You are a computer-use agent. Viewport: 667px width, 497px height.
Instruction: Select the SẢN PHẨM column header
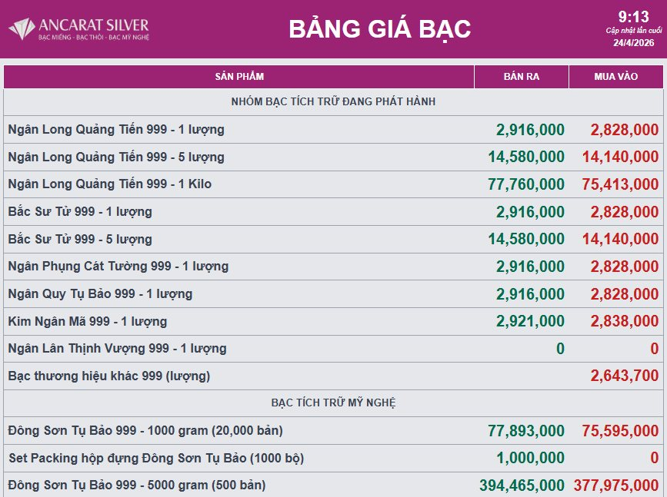(239, 77)
